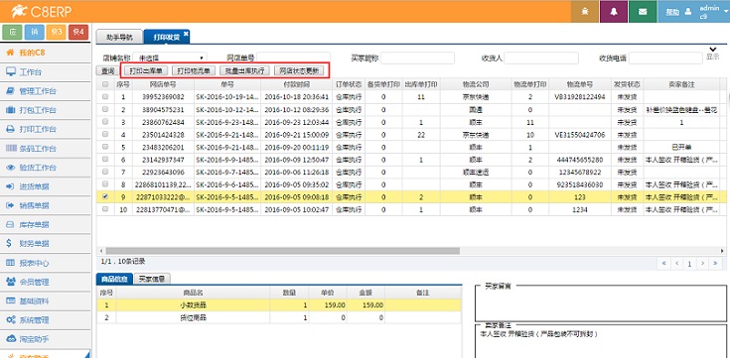Check the checkbox for row 3
The height and width of the screenshot is (358, 730).
point(105,122)
